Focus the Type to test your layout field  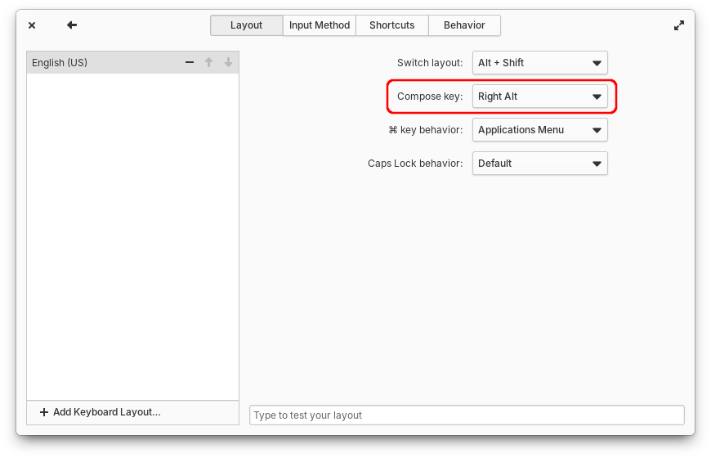[467, 415]
